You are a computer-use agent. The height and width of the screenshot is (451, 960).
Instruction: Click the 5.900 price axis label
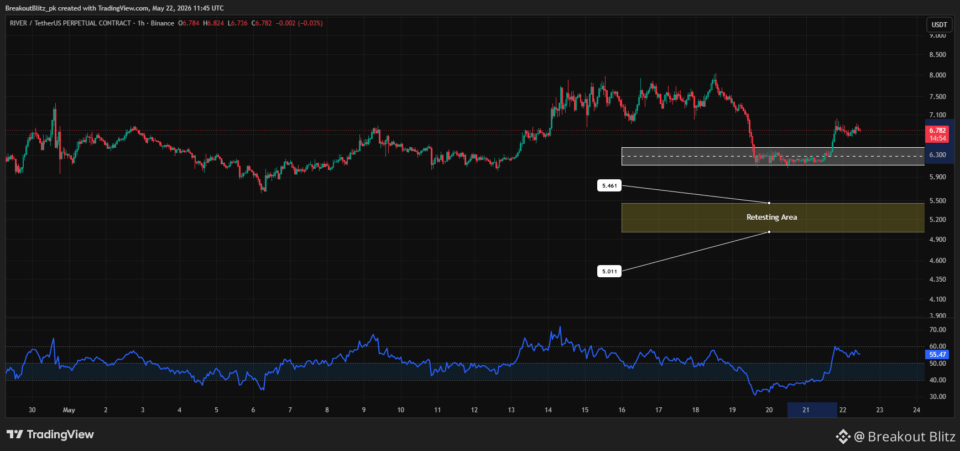[937, 177]
